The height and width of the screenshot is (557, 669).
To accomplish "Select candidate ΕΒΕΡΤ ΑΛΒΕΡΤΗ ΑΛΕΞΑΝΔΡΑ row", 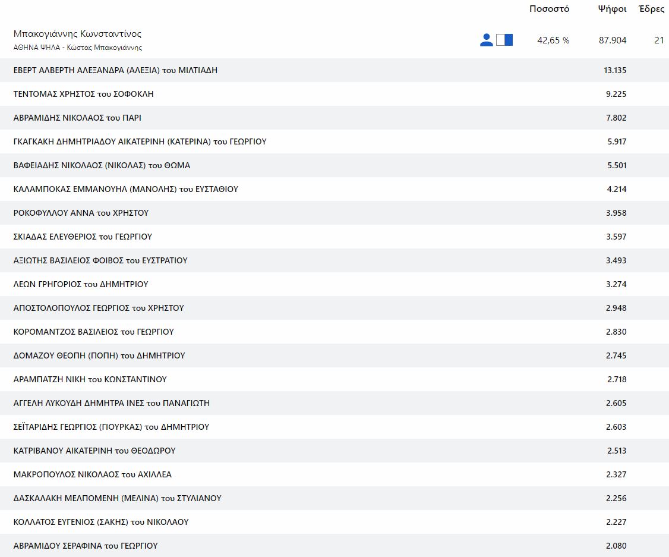I will coord(115,70).
